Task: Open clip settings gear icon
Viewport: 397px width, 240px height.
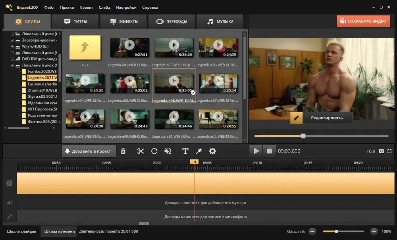Action: pyautogui.click(x=212, y=151)
